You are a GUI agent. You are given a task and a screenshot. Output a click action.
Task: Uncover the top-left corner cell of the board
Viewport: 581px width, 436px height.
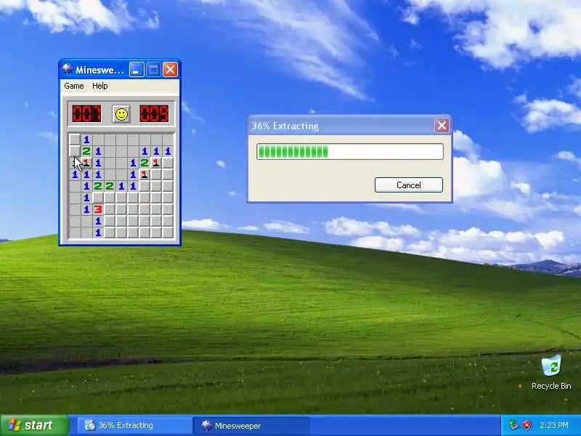coord(75,140)
